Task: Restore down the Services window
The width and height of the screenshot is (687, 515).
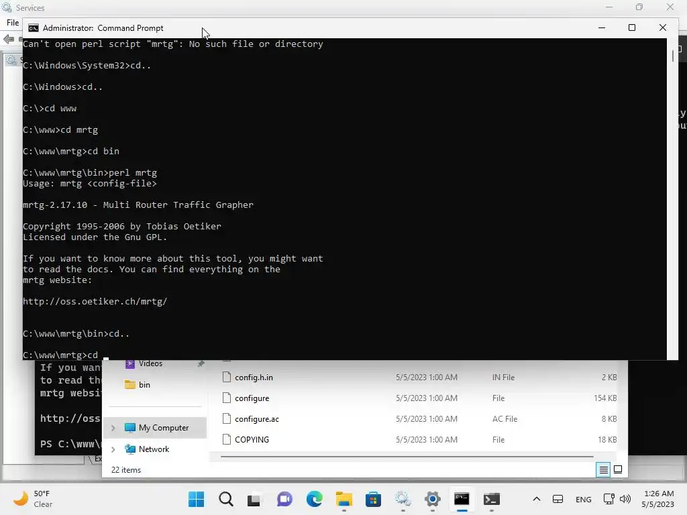Action: click(x=639, y=7)
